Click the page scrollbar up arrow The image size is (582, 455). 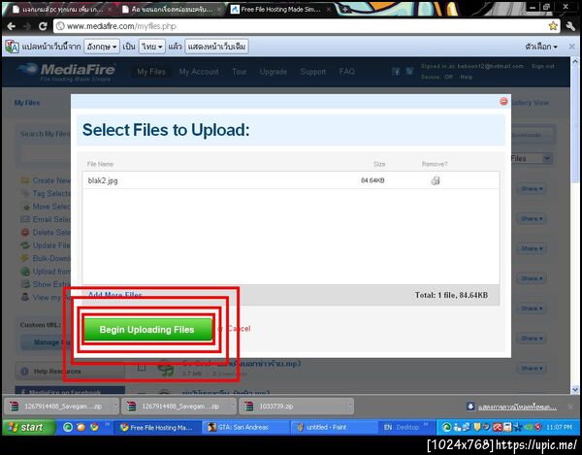(x=575, y=61)
